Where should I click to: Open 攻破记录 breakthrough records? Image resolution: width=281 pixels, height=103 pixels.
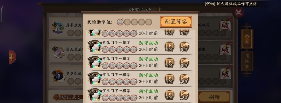68,97
